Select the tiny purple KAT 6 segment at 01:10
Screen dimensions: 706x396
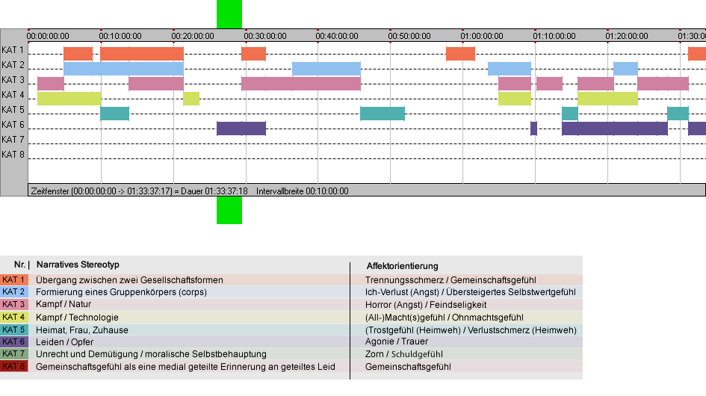533,128
